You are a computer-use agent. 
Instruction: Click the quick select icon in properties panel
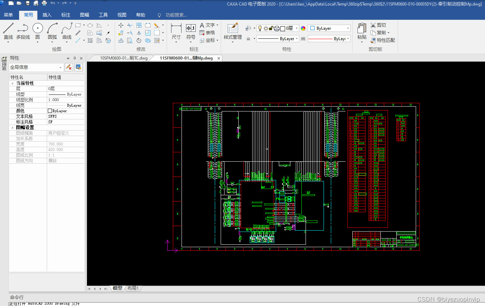pyautogui.click(x=79, y=67)
